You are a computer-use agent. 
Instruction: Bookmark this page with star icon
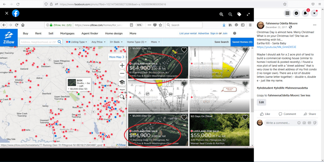(285, 4)
